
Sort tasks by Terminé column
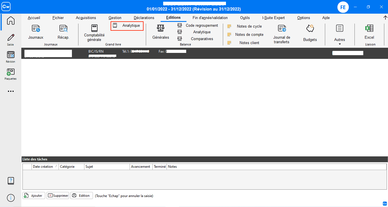point(160,167)
